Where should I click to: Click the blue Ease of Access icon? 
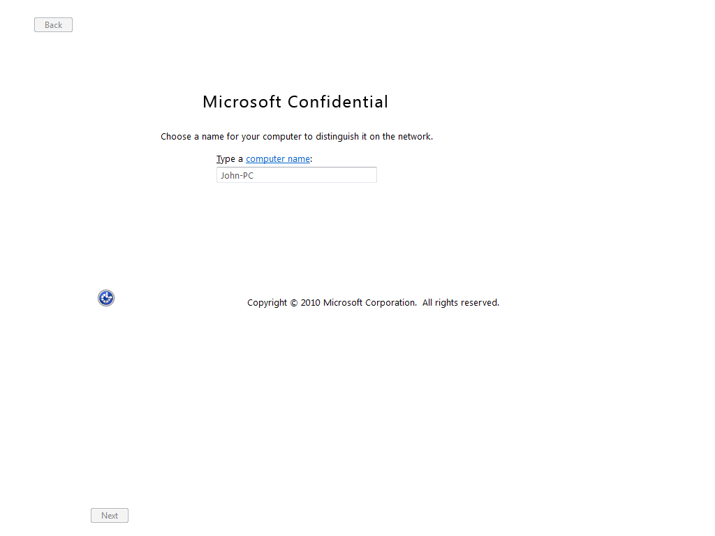pos(106,298)
